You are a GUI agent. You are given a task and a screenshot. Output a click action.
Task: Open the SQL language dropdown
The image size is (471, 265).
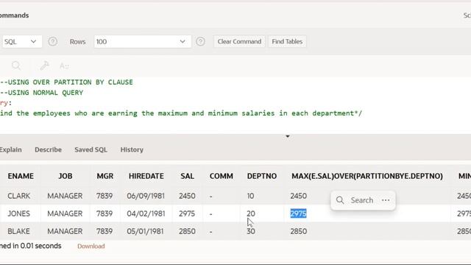(x=21, y=42)
